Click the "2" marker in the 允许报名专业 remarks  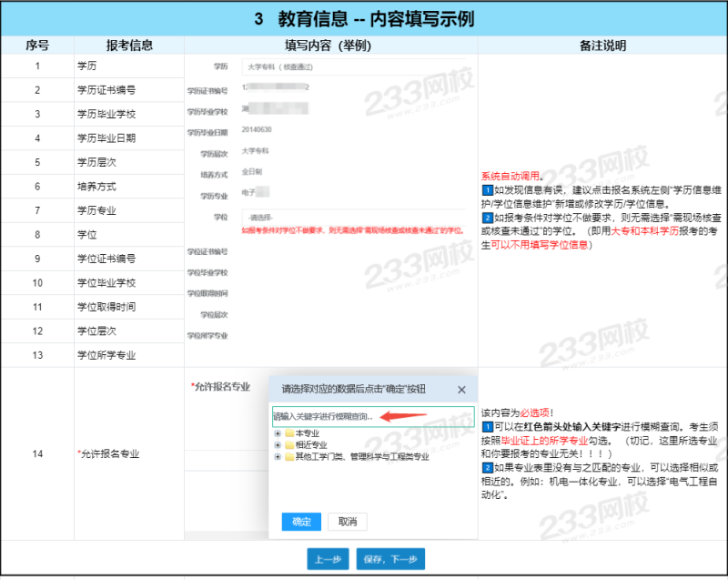[487, 467]
